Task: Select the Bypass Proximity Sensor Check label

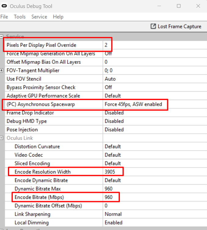Action: (41, 87)
